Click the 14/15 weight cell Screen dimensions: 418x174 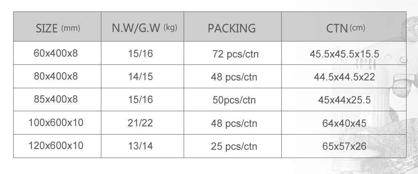(x=142, y=76)
